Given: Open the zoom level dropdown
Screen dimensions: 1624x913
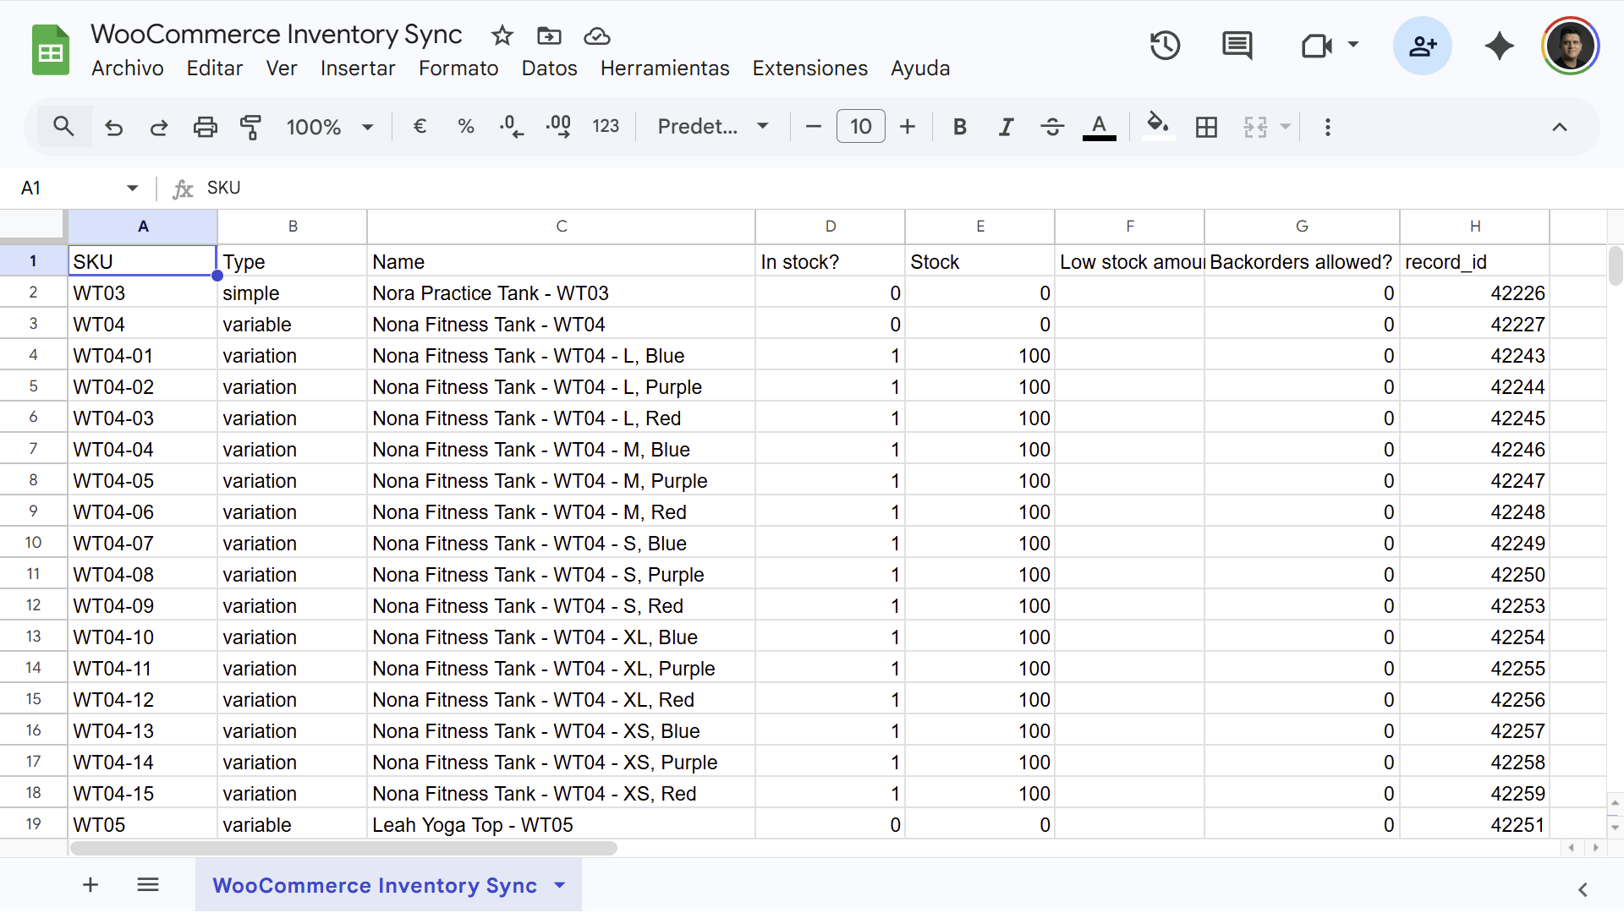Looking at the screenshot, I should click(330, 127).
